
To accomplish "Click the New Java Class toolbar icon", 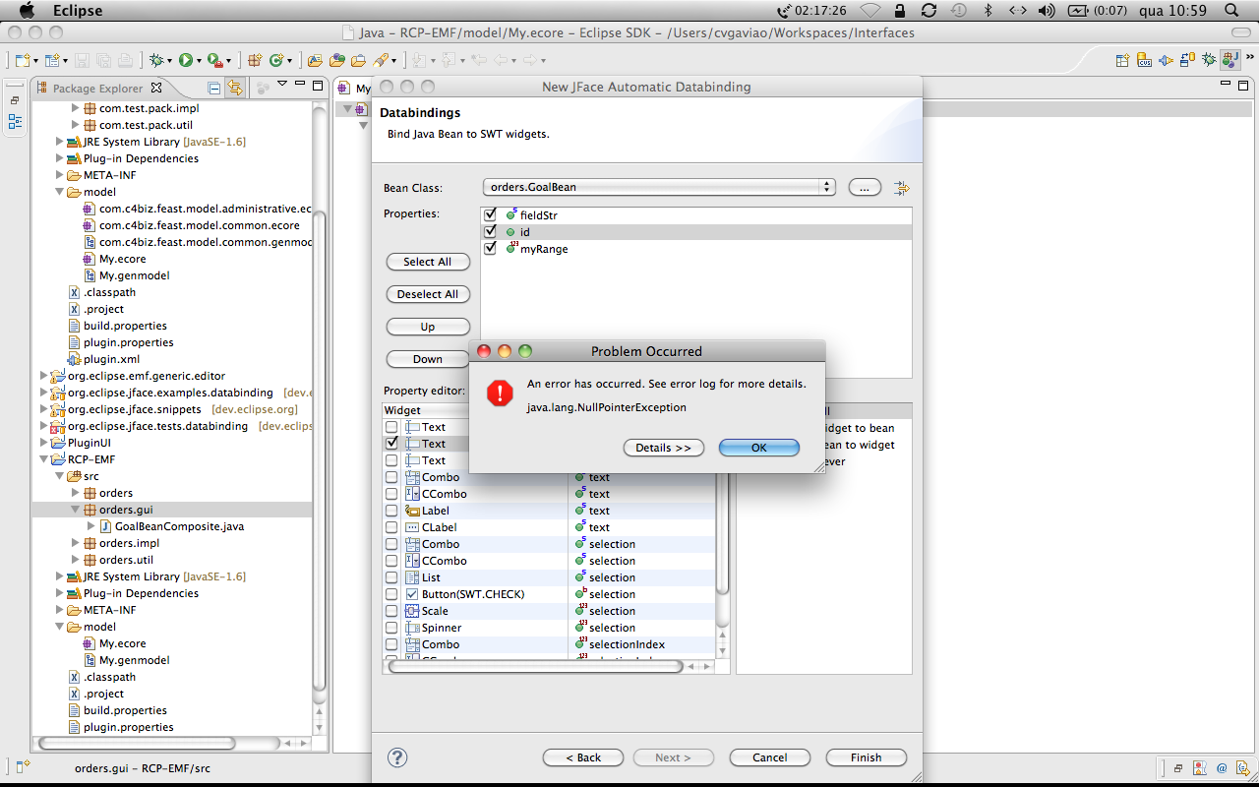I will 276,60.
